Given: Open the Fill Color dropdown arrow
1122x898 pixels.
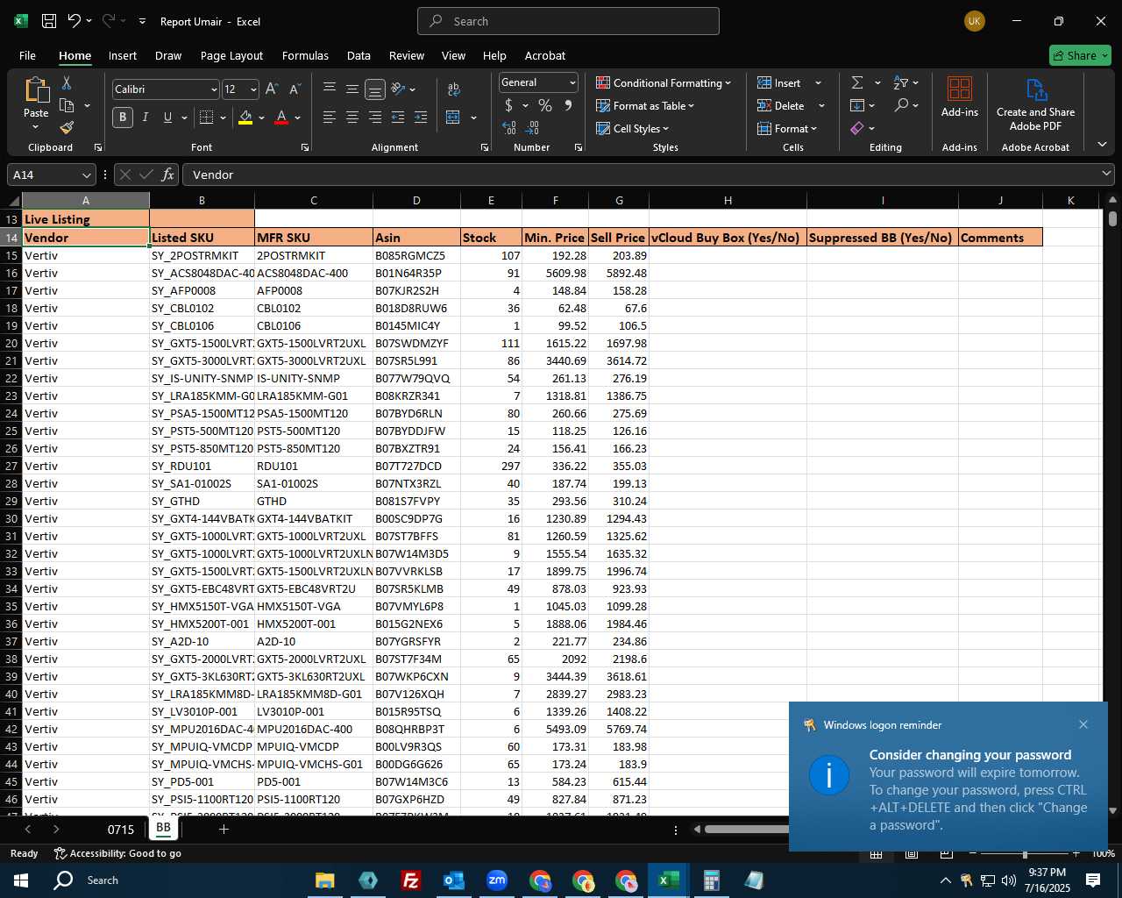Looking at the screenshot, I should pos(260,118).
